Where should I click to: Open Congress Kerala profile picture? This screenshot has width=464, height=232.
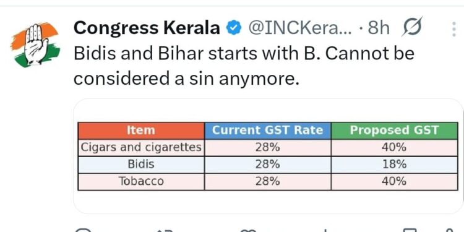pyautogui.click(x=35, y=45)
